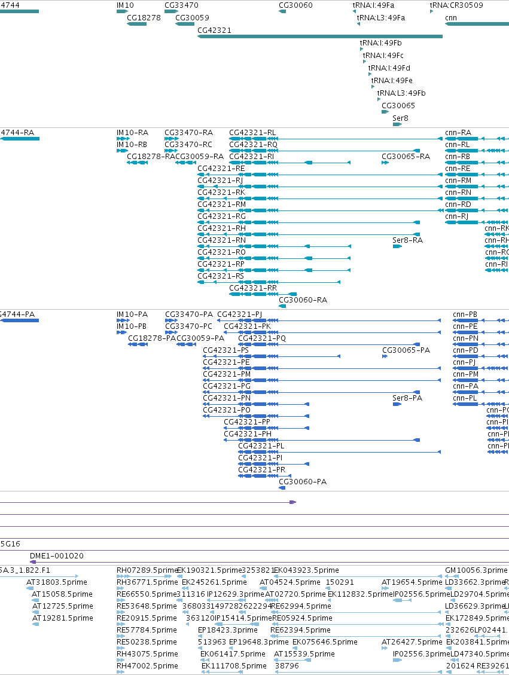
Task: Open the DME1-001020 feature label
Action: (x=57, y=556)
